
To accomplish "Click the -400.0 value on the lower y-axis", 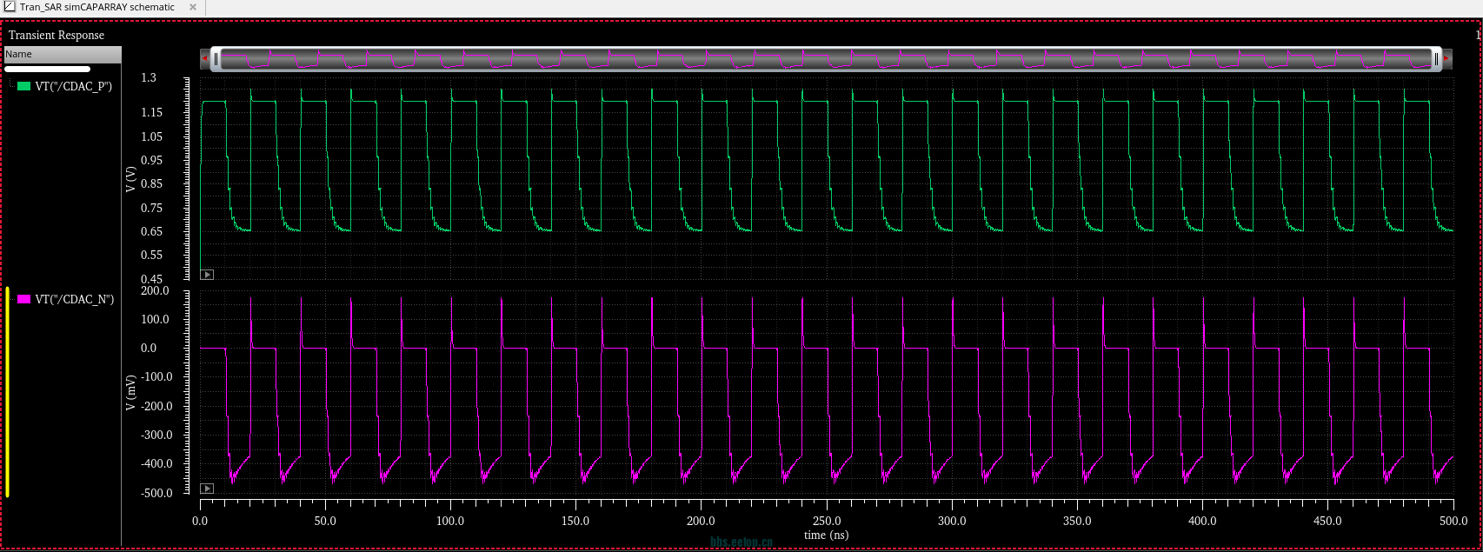I will (156, 463).
